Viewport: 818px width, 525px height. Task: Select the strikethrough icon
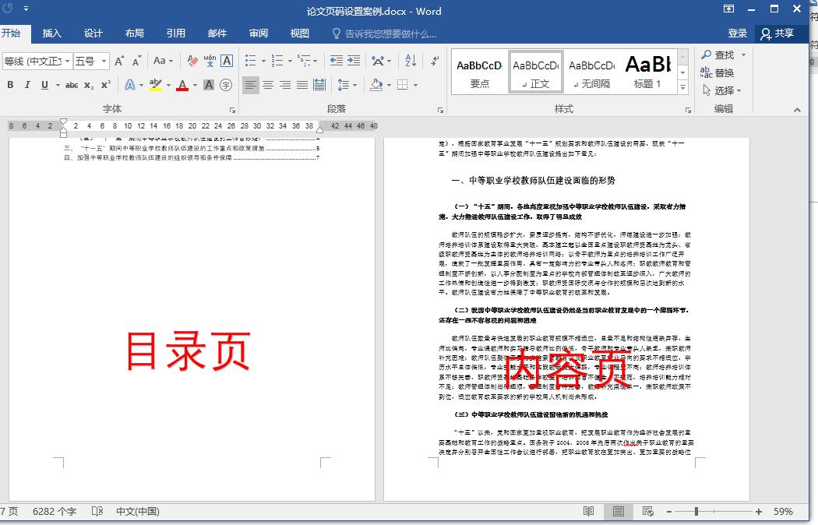tap(70, 83)
